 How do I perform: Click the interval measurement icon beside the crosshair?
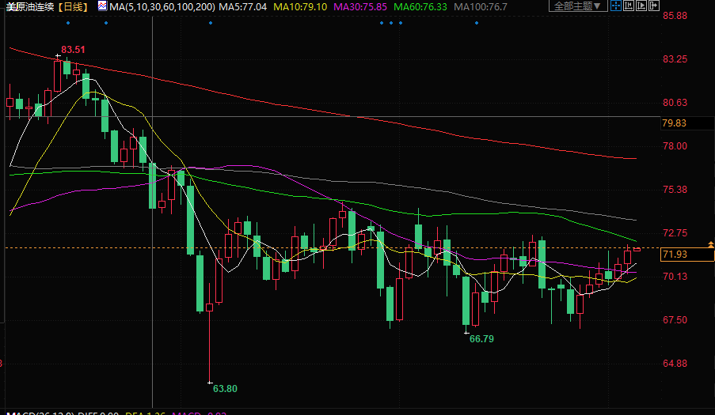(628, 6)
